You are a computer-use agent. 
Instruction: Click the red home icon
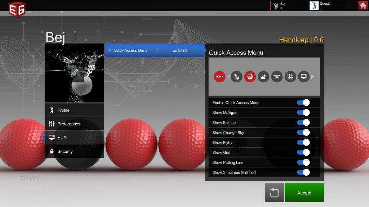363,5
